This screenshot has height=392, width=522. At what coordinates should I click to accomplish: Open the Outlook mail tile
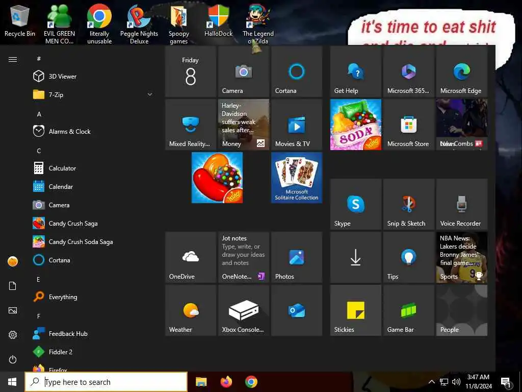pos(297,310)
